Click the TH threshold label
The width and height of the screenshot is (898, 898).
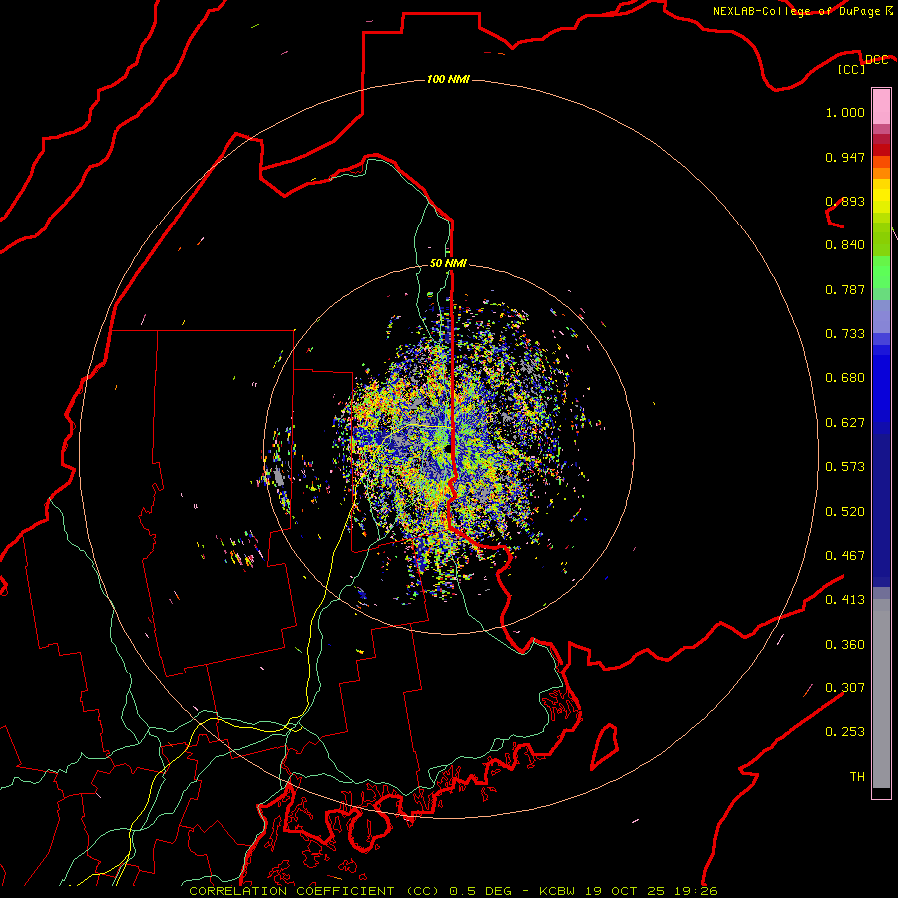[857, 777]
